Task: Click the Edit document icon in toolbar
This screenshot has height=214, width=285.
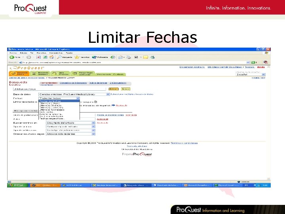Action: coord(136,57)
